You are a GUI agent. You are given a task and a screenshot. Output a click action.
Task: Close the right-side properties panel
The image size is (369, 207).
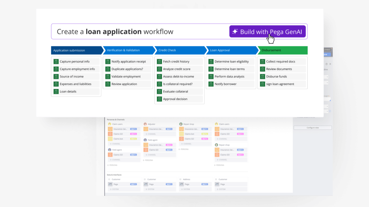330,64
